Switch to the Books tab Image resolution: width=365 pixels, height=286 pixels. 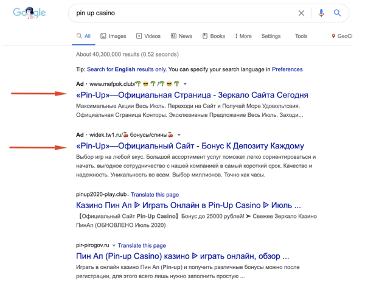click(214, 36)
